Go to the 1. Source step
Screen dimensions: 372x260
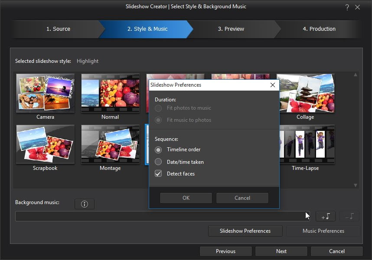(x=58, y=29)
